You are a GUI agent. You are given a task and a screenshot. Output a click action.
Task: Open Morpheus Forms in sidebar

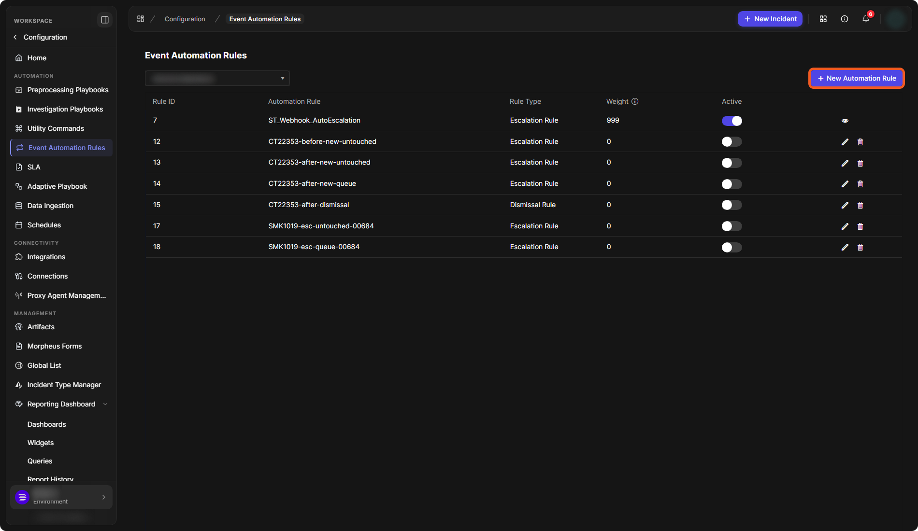click(x=61, y=346)
